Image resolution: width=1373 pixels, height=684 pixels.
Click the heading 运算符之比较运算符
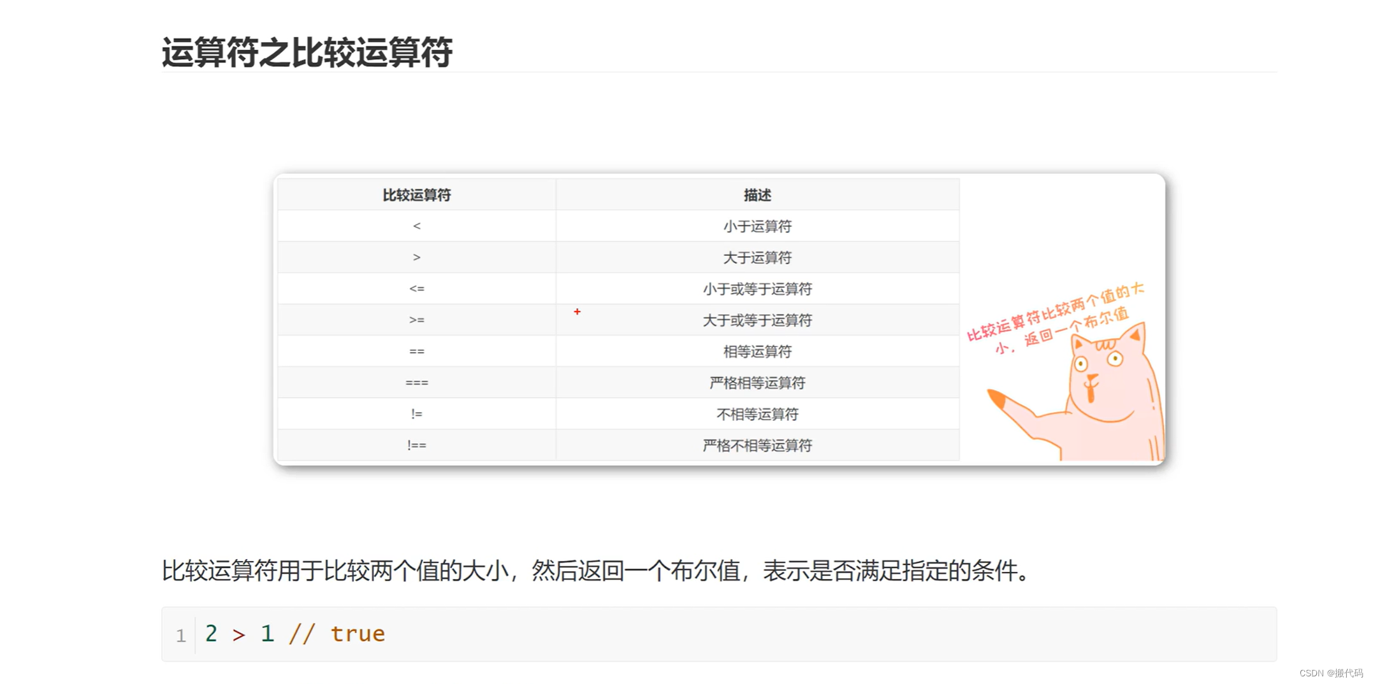307,52
